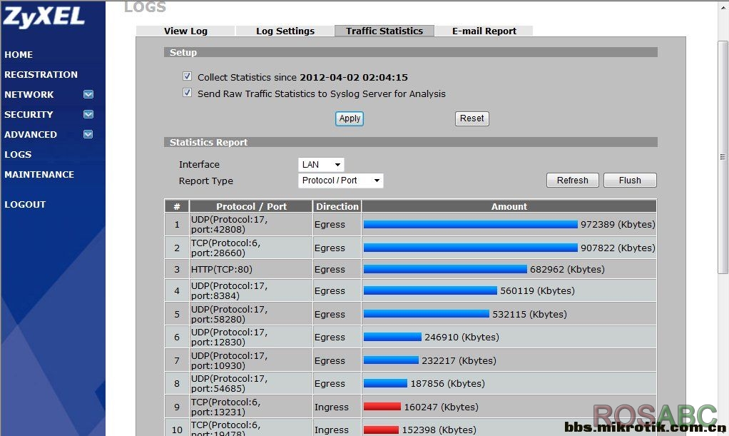Viewport: 729px width, 436px height.
Task: Click UDP port:42808 cell
Action: coord(251,224)
